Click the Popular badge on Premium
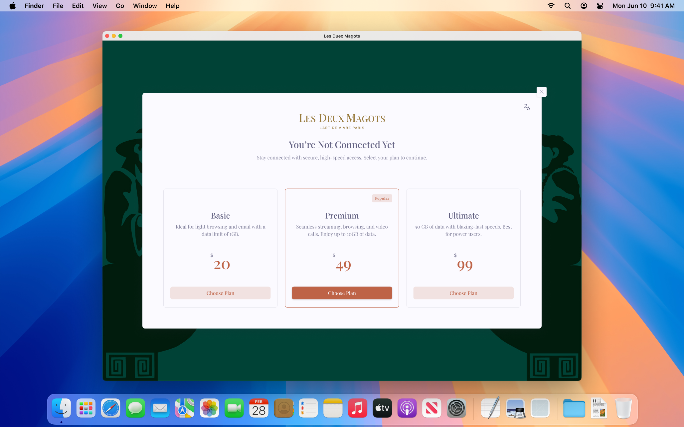The image size is (684, 427). tap(382, 198)
